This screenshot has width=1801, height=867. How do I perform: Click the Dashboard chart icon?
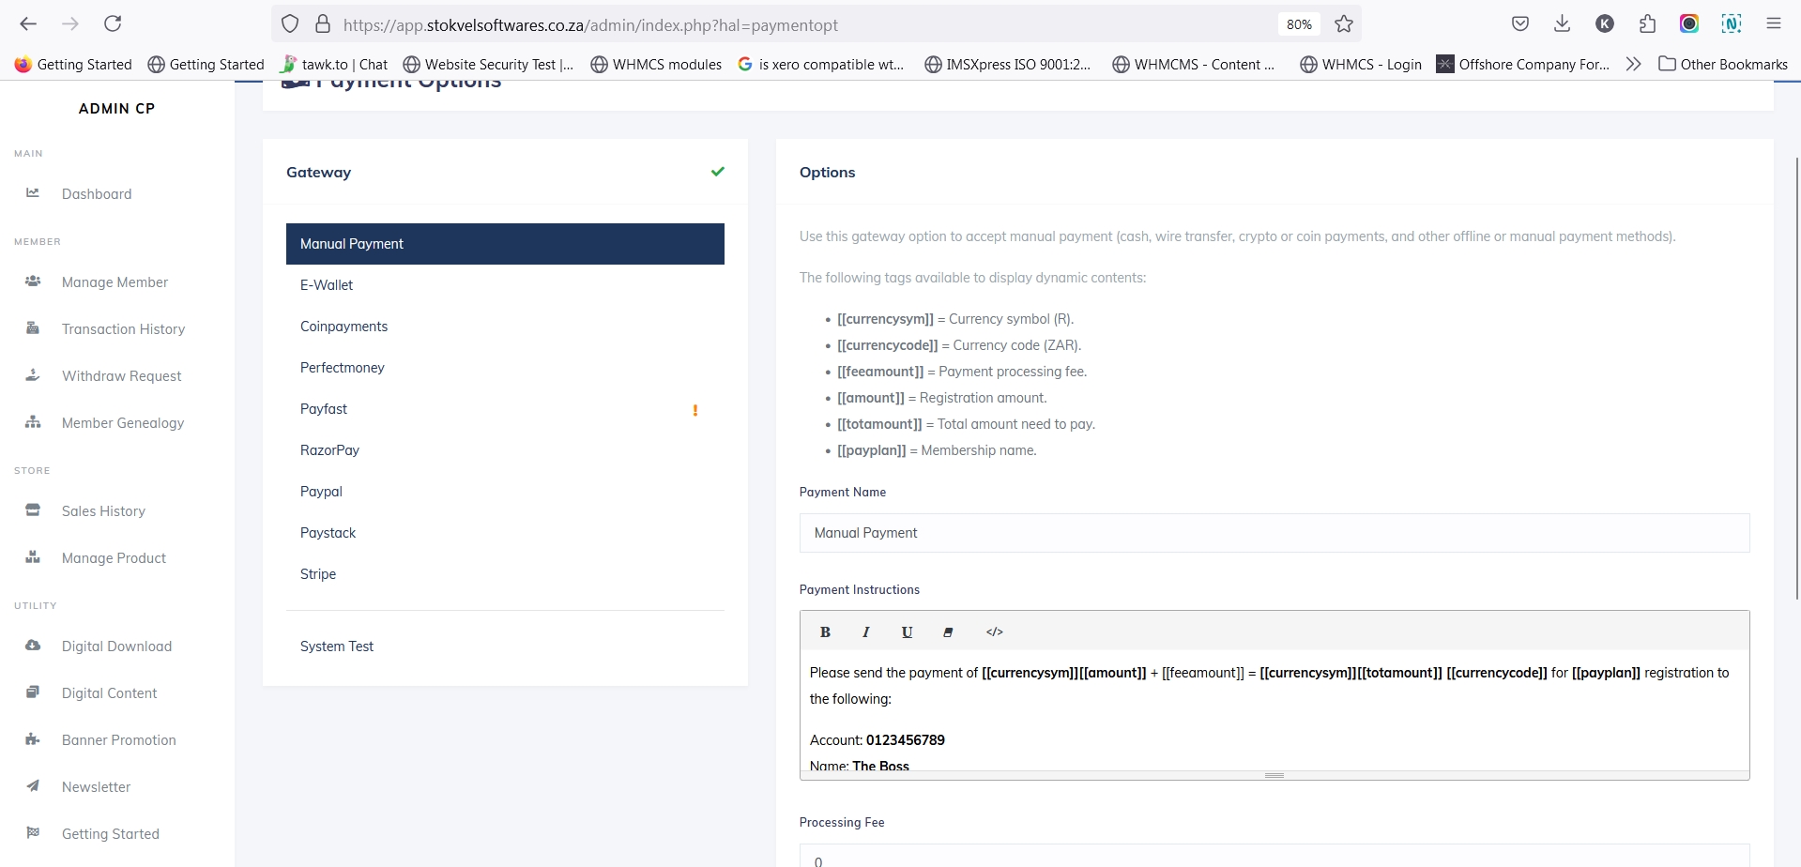pos(33,192)
